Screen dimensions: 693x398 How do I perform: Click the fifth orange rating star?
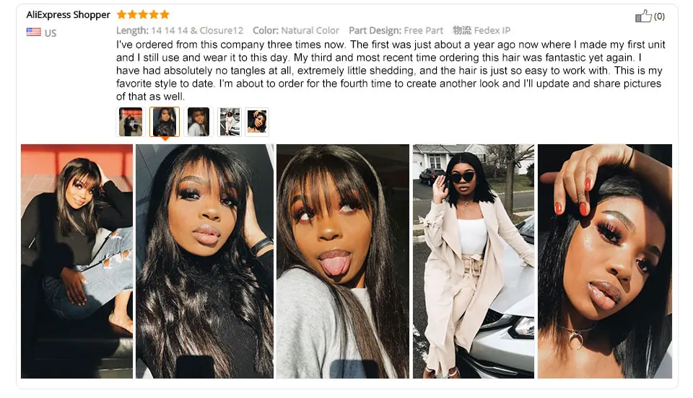(165, 14)
